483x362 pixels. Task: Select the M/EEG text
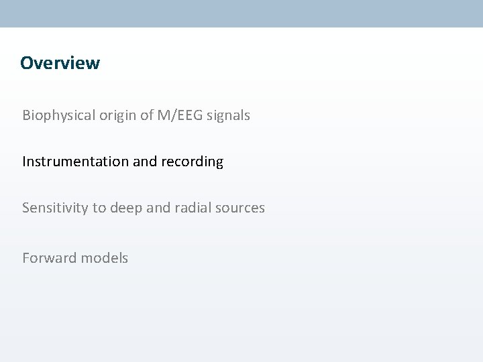(x=180, y=115)
